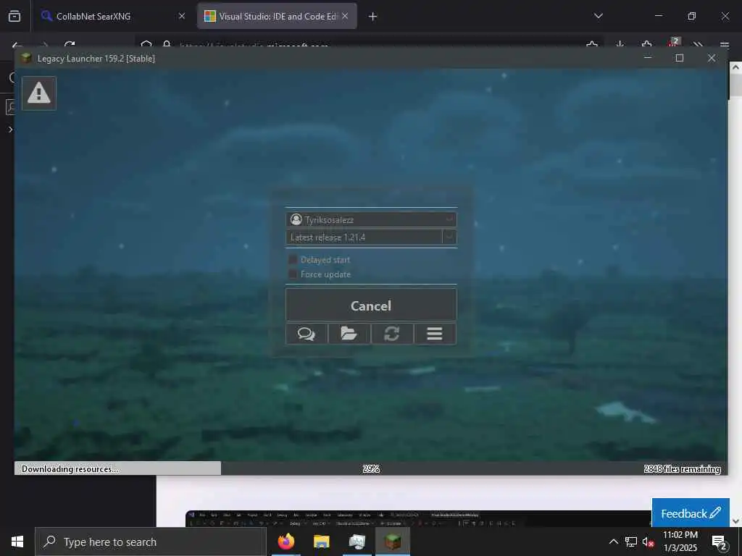Toggle the Force update checkbox
The width and height of the screenshot is (742, 556).
(293, 274)
